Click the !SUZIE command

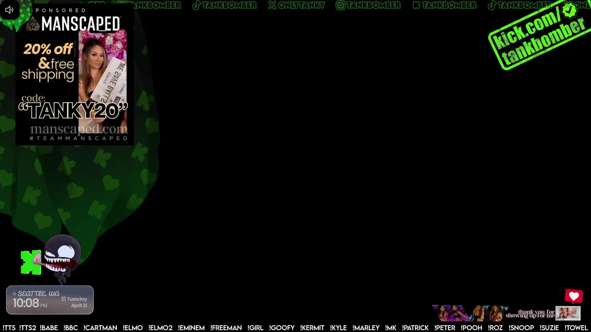click(x=549, y=328)
